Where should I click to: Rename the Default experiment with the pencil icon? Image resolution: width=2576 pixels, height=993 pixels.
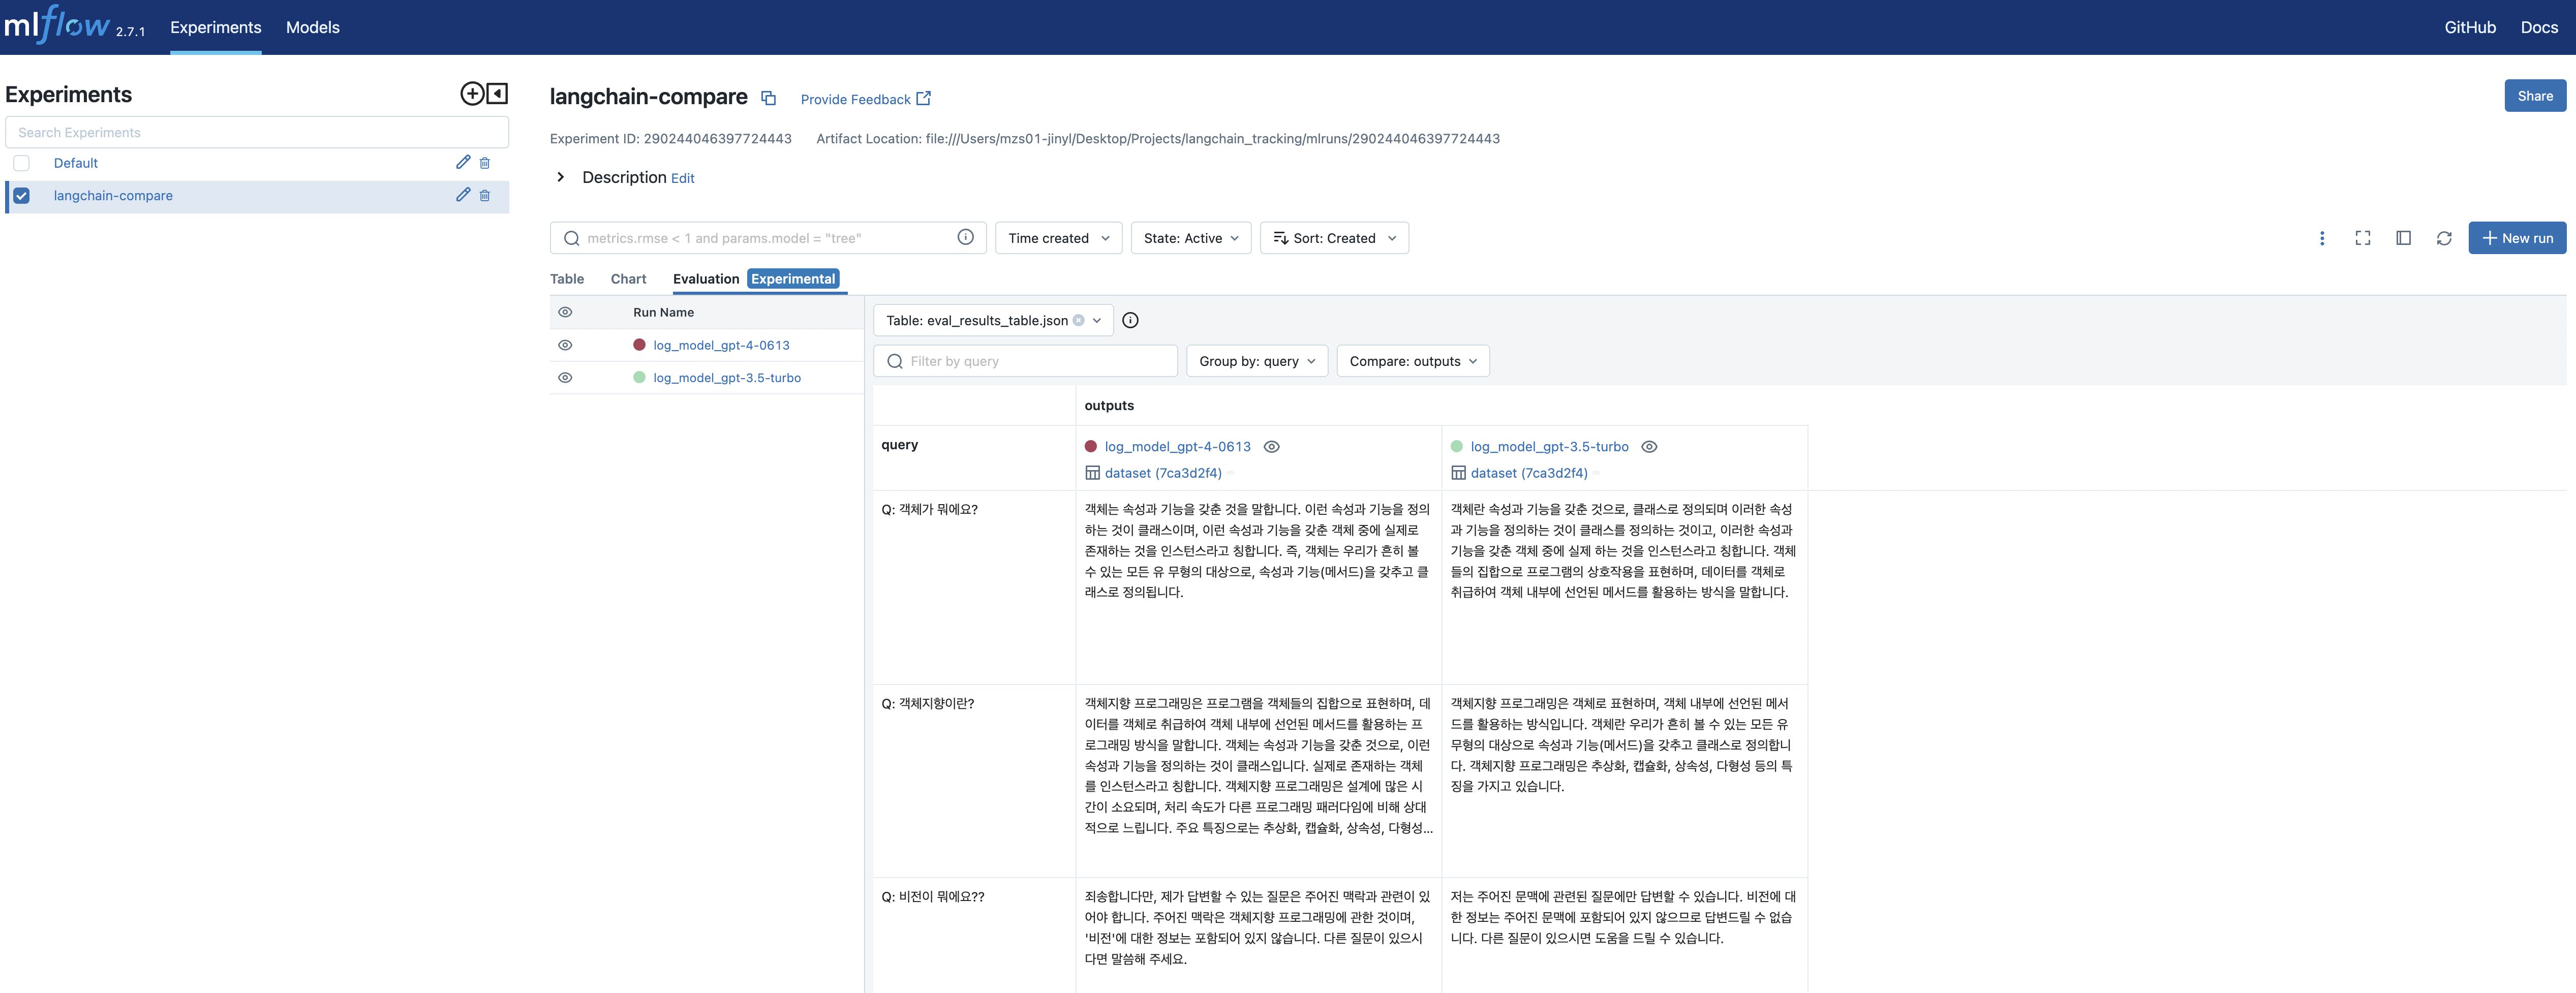tap(463, 163)
